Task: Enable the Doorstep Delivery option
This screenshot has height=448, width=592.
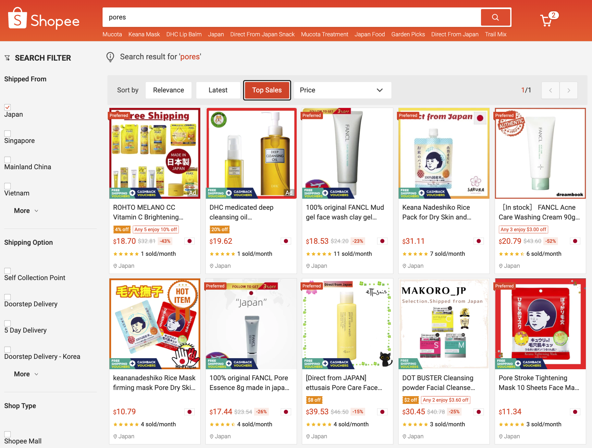Action: click(7, 297)
